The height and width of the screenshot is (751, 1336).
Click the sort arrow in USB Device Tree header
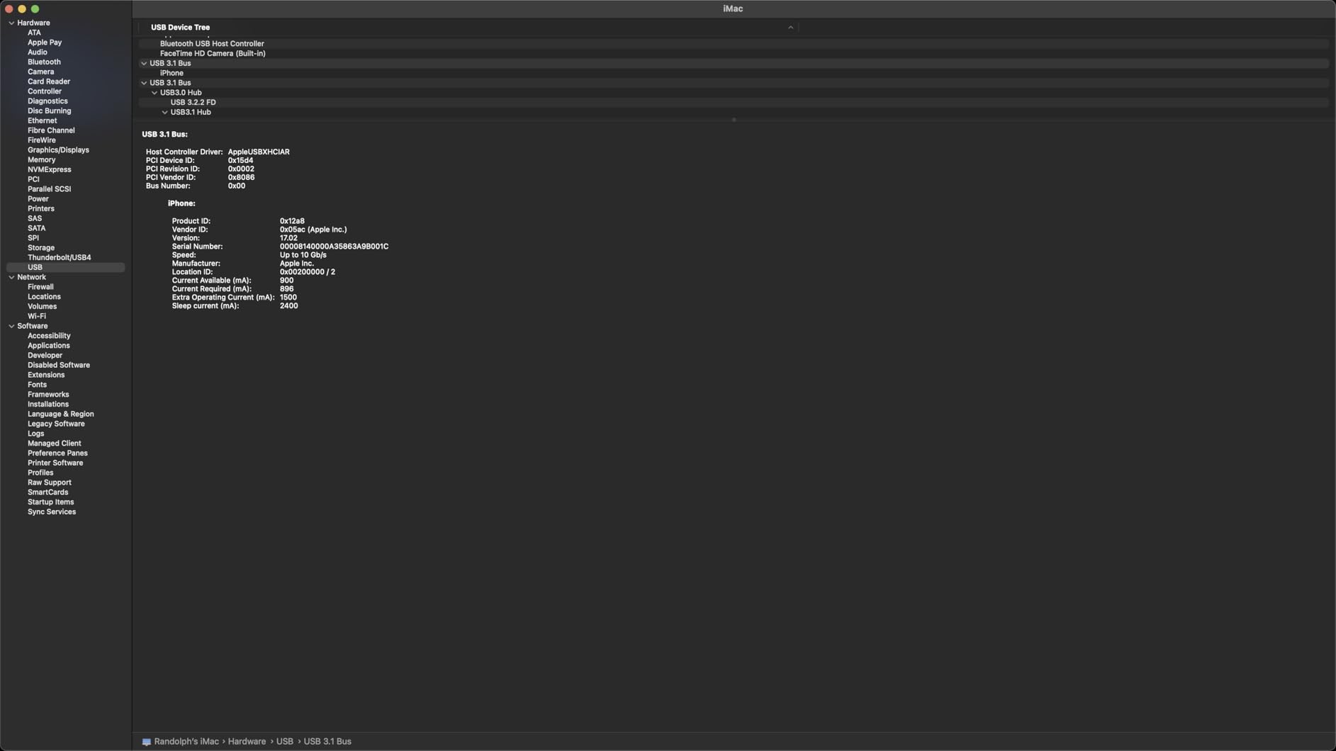coord(790,28)
